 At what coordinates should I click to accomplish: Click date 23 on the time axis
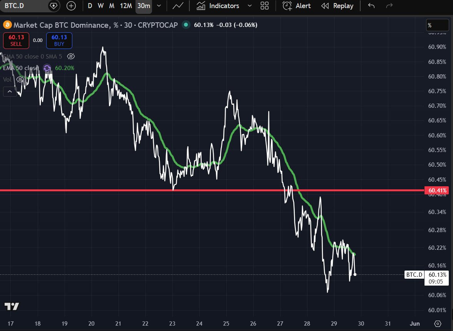pyautogui.click(x=172, y=323)
